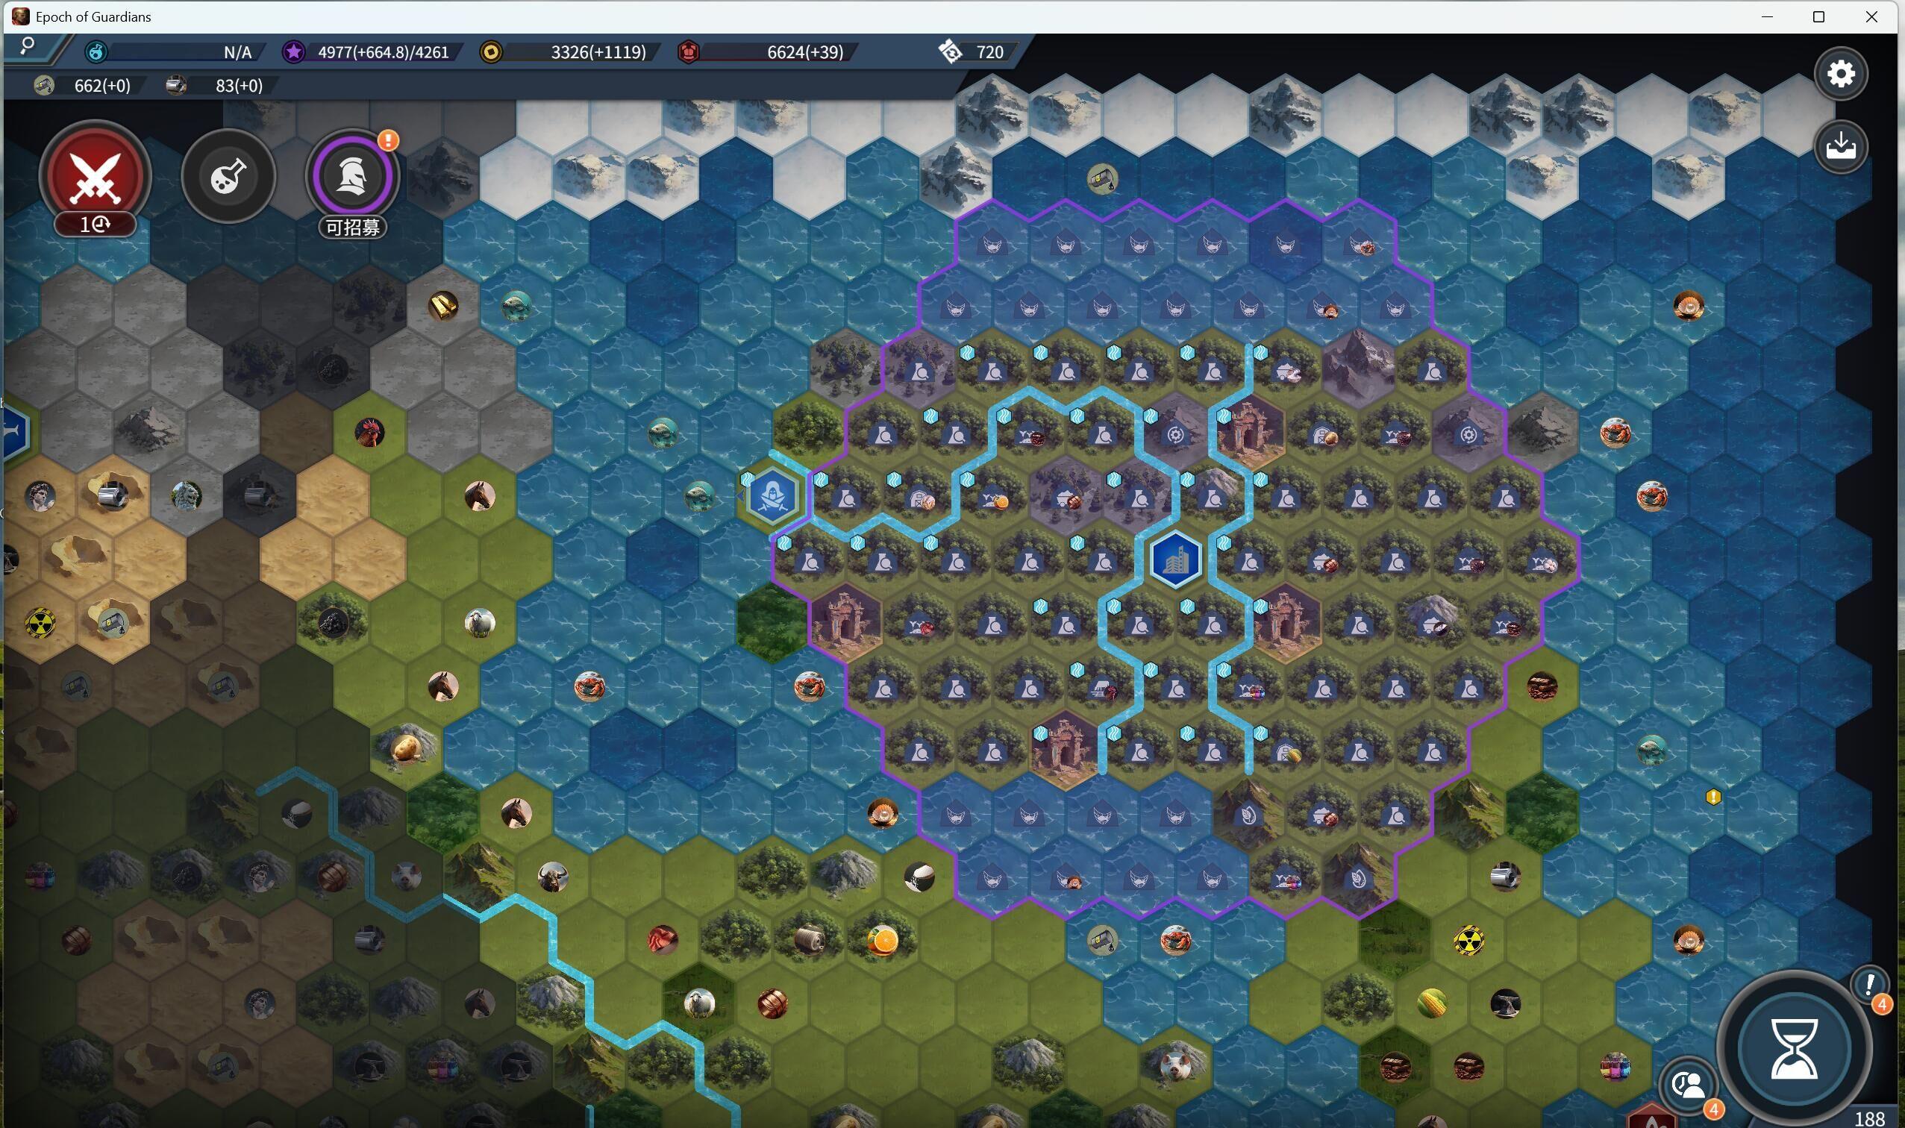The width and height of the screenshot is (1905, 1128).
Task: Click the orange alert badge on recruit button
Action: click(x=389, y=140)
